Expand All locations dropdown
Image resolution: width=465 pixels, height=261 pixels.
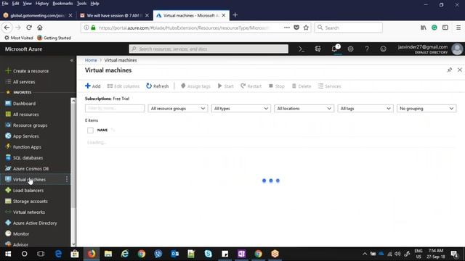[304, 109]
